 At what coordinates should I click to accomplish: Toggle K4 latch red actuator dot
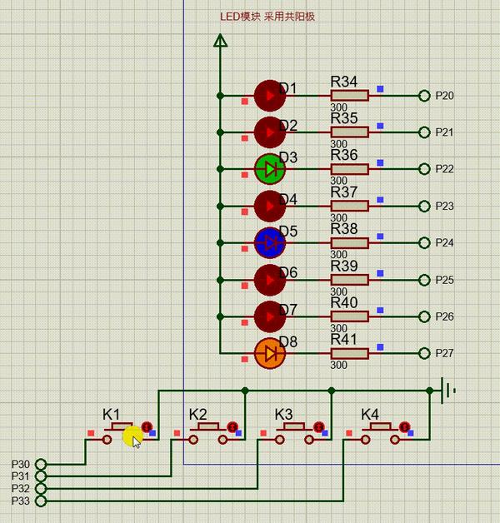[405, 426]
